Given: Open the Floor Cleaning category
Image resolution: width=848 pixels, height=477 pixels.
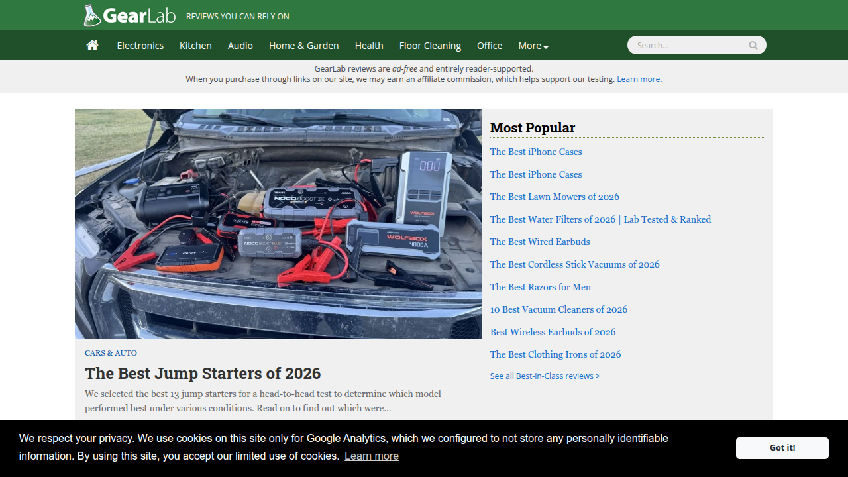Looking at the screenshot, I should 430,46.
